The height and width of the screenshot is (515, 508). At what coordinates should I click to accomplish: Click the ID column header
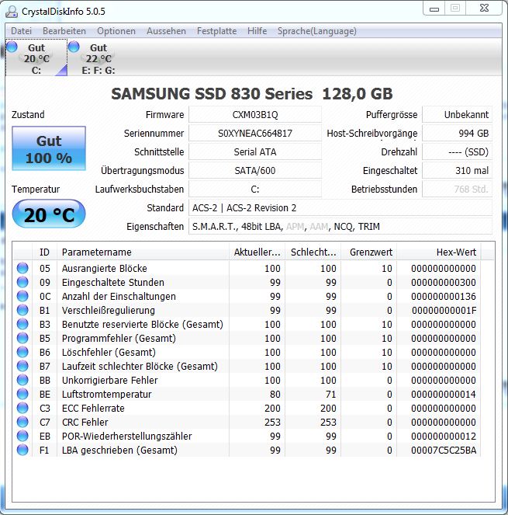pyautogui.click(x=44, y=252)
